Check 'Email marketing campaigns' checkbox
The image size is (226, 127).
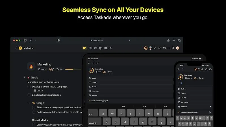tap(29, 95)
